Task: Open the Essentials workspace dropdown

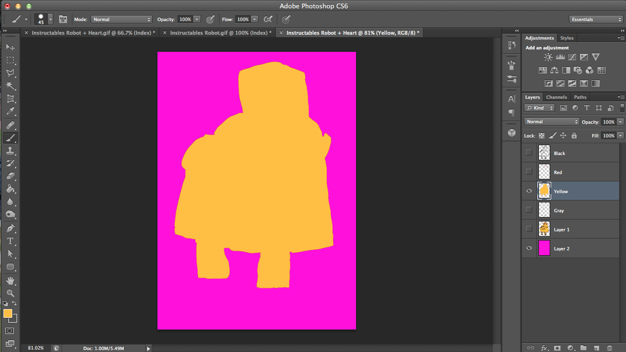Action: point(596,20)
